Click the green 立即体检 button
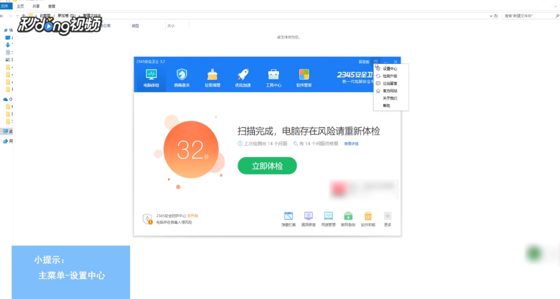 coord(267,166)
